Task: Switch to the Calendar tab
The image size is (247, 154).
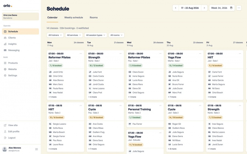Action: point(52,18)
